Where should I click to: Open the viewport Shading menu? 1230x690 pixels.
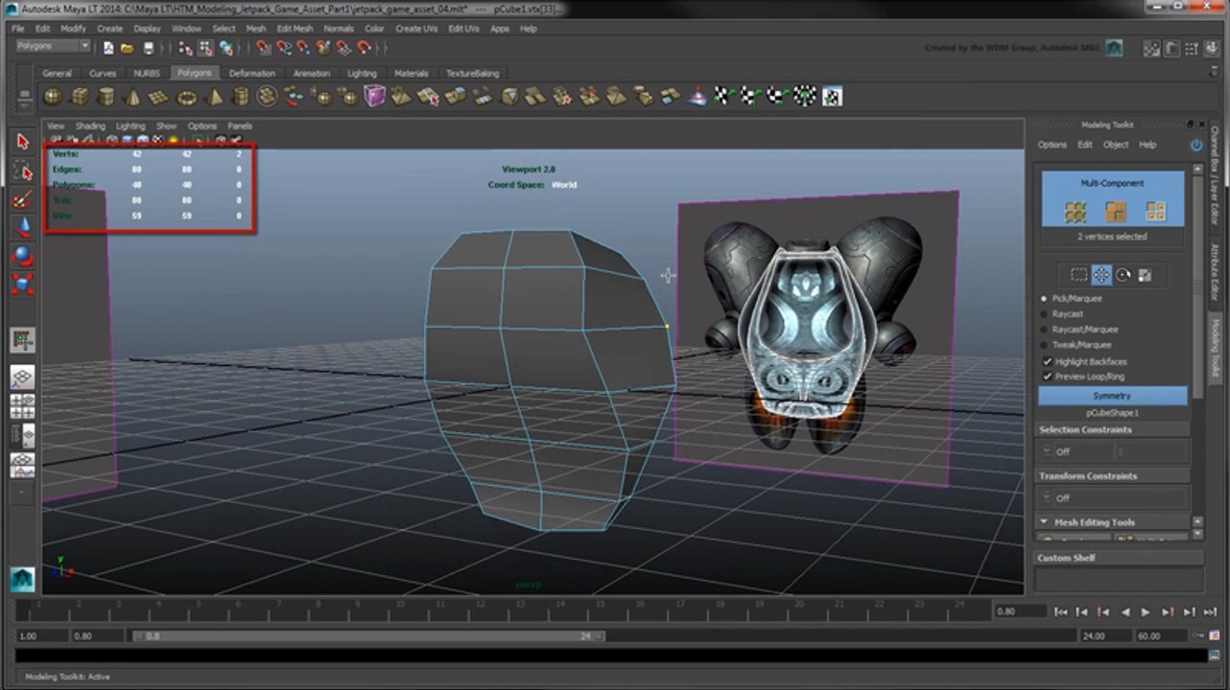[x=90, y=126]
